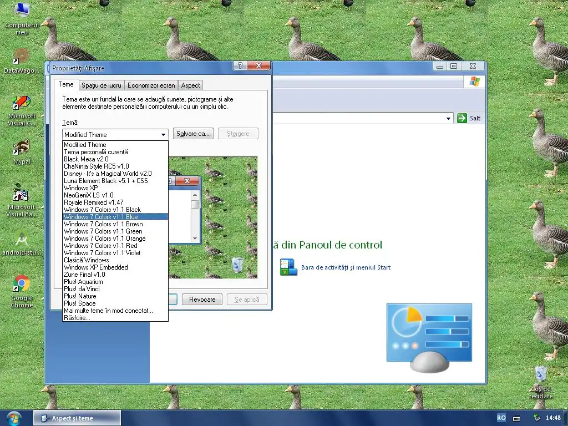Open the DataWago desktop shortcut
This screenshot has width=568, height=426.
22,60
